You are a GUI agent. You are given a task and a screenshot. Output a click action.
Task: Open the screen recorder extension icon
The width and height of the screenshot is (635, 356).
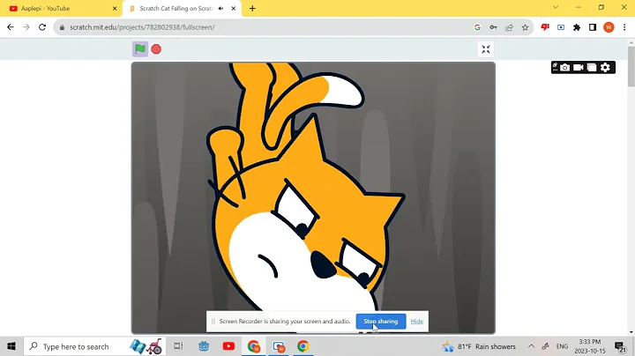pos(561,27)
